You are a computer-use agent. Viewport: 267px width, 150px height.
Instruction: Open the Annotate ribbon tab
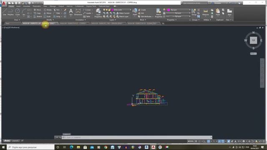27,6
